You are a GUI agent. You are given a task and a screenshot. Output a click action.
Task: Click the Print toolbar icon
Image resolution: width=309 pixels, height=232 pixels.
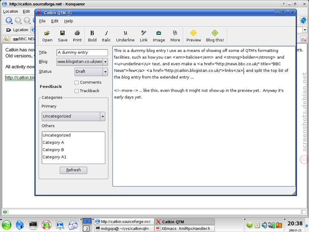point(77,33)
